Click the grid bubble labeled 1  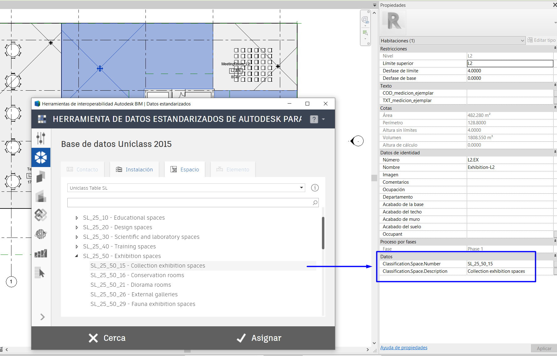[x=11, y=281]
